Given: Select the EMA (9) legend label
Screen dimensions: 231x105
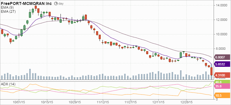Looking at the screenshot, I should click(7, 8).
